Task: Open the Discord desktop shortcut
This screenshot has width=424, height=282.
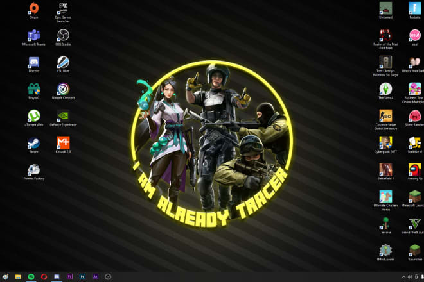Action: [33, 62]
